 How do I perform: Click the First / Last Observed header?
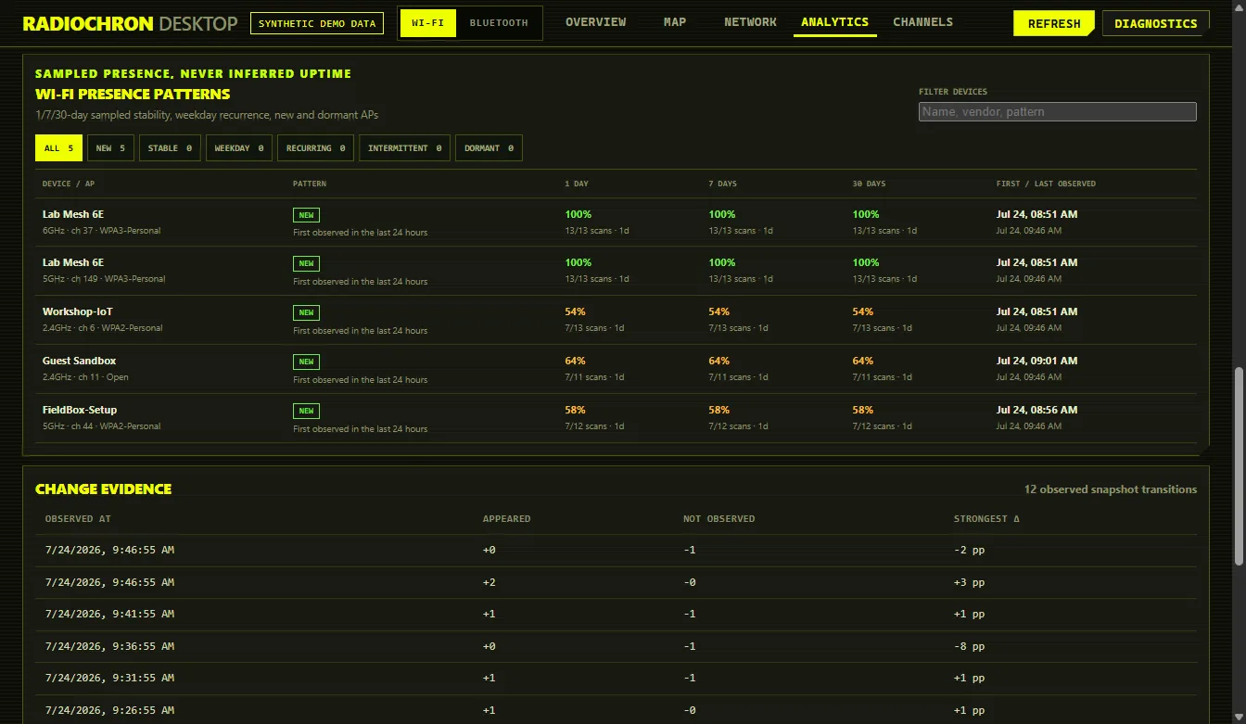pos(1046,184)
